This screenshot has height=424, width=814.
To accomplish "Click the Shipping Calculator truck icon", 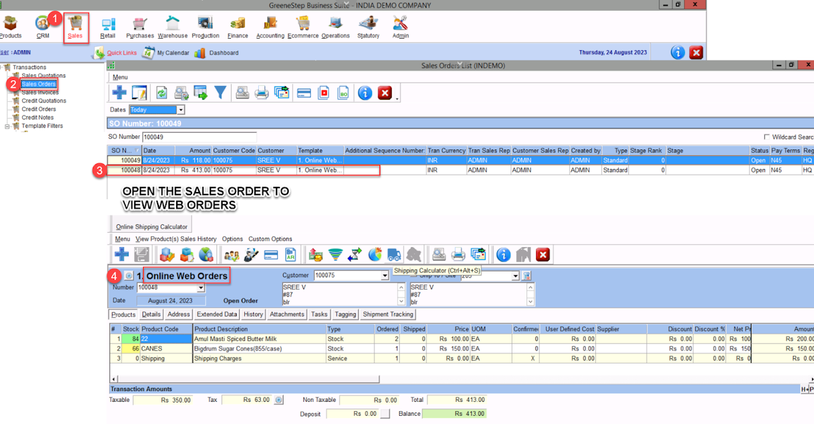I will point(394,255).
